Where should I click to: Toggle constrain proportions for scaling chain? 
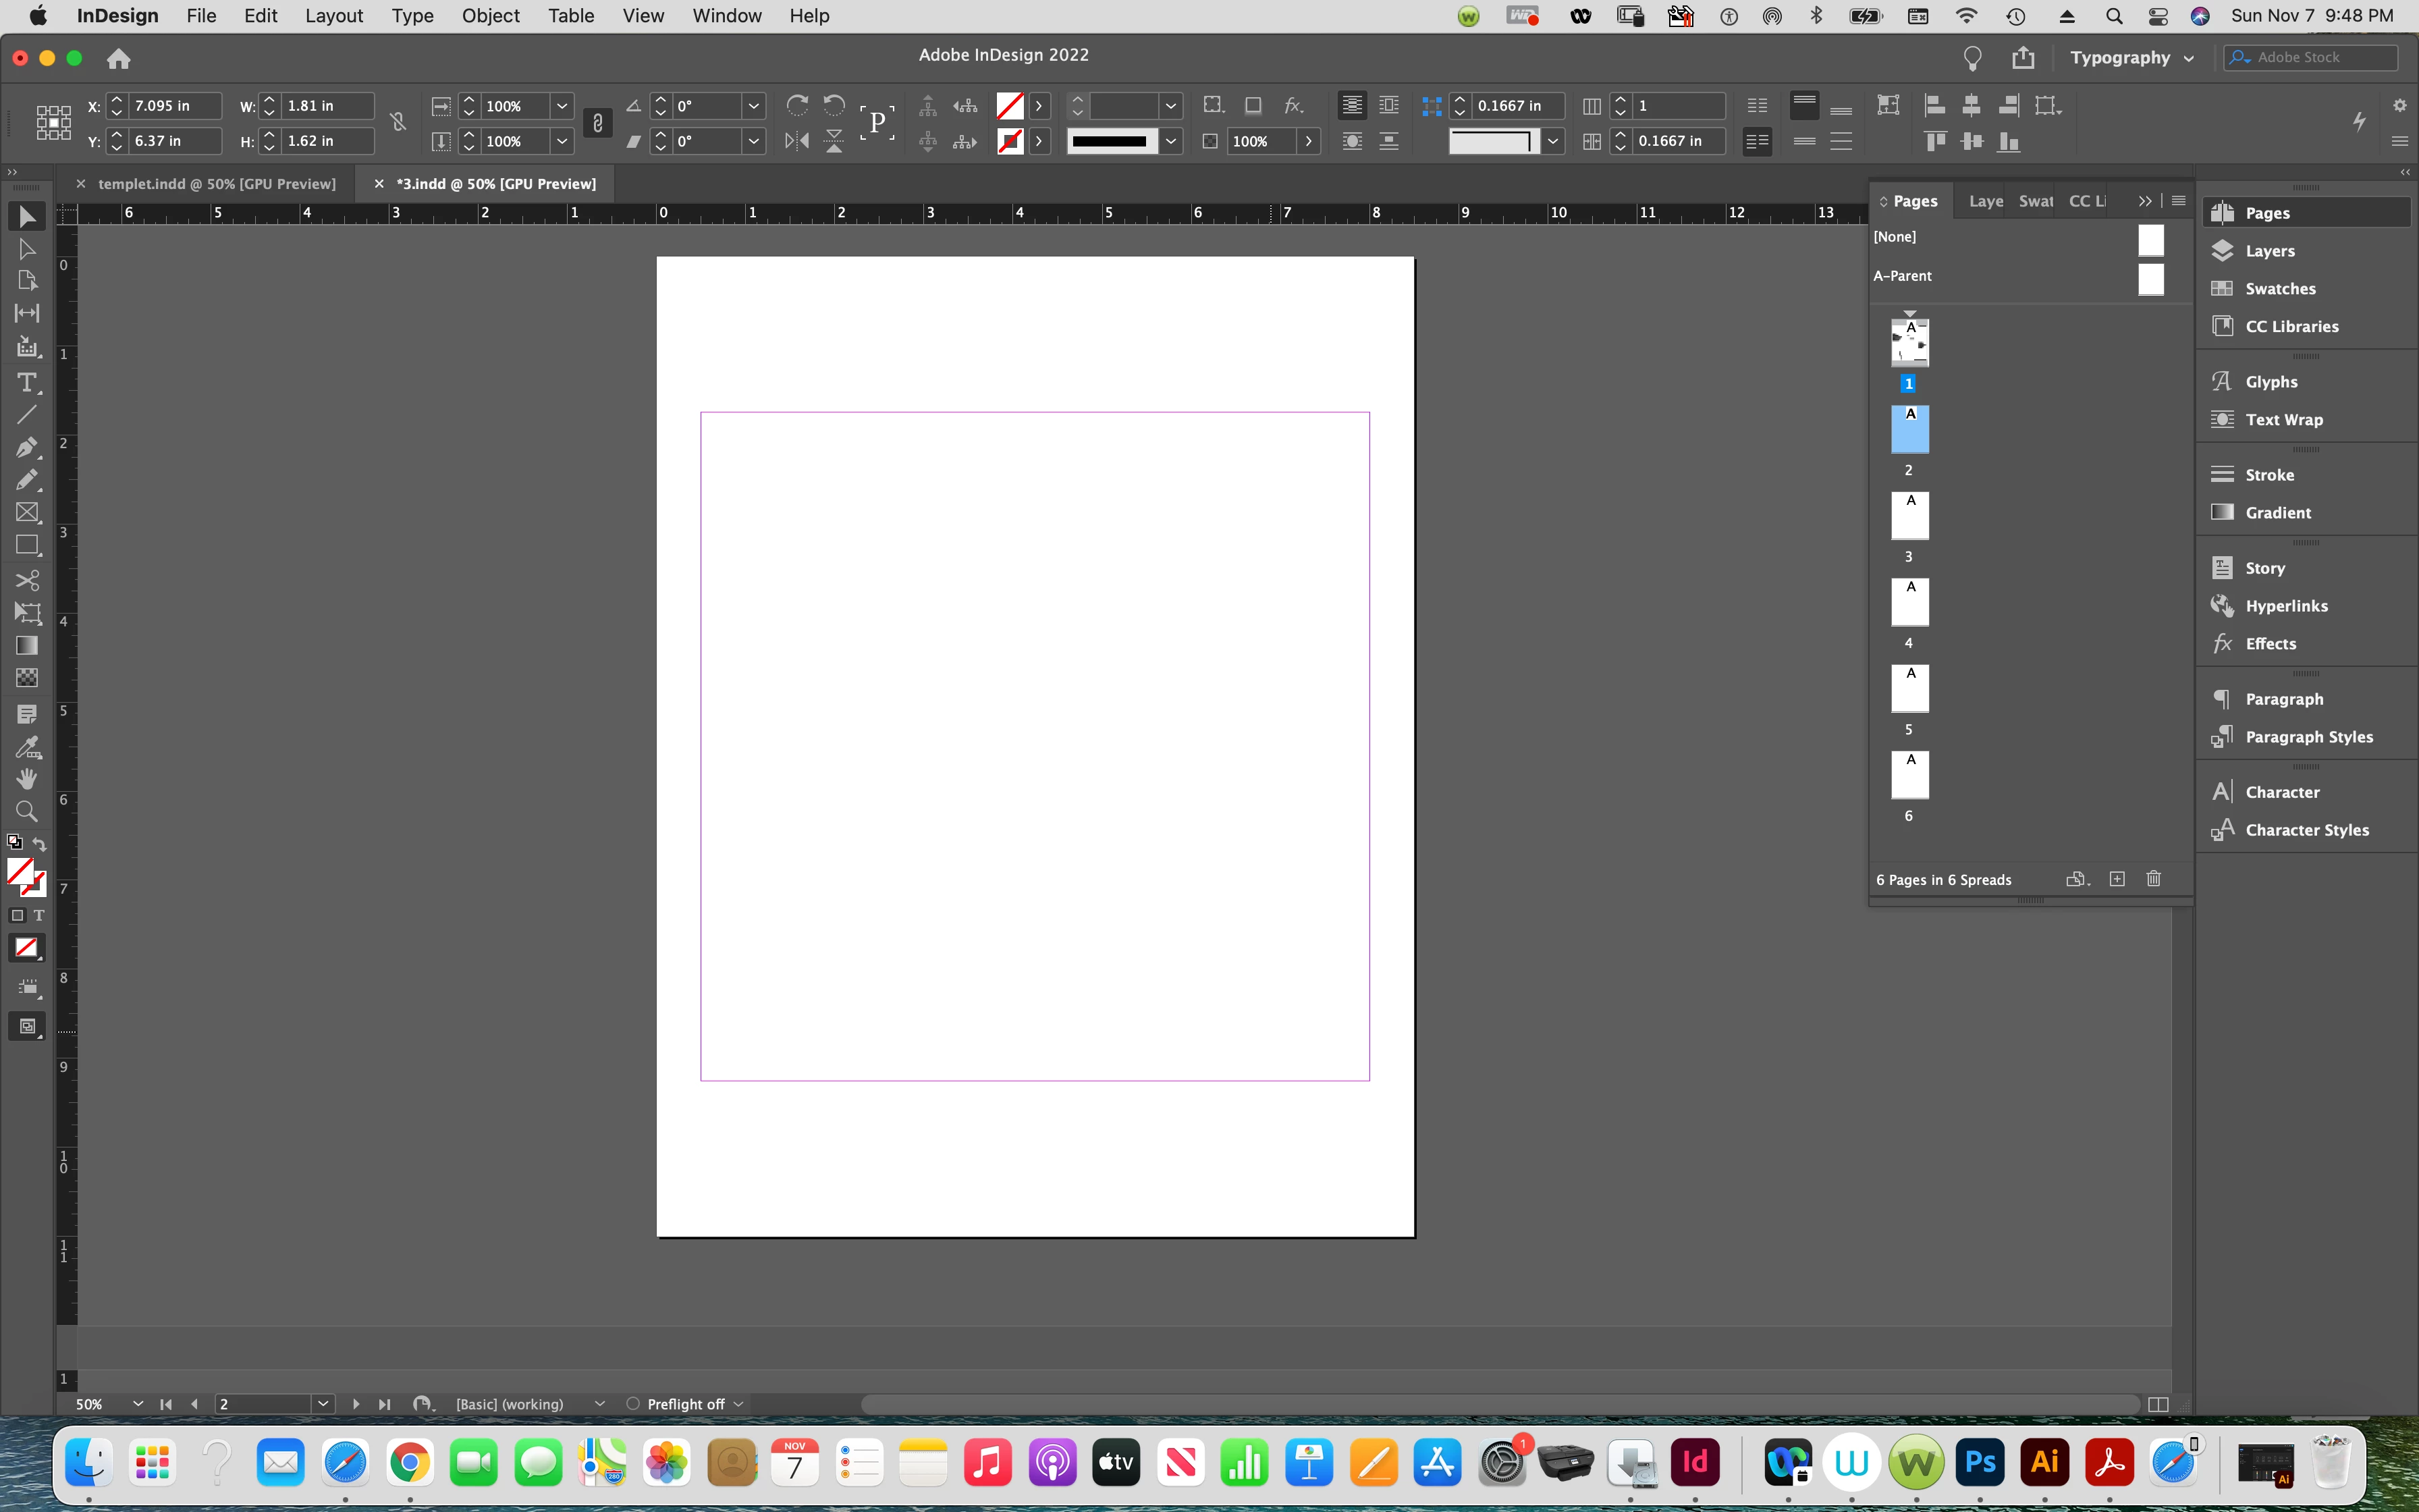pos(598,122)
